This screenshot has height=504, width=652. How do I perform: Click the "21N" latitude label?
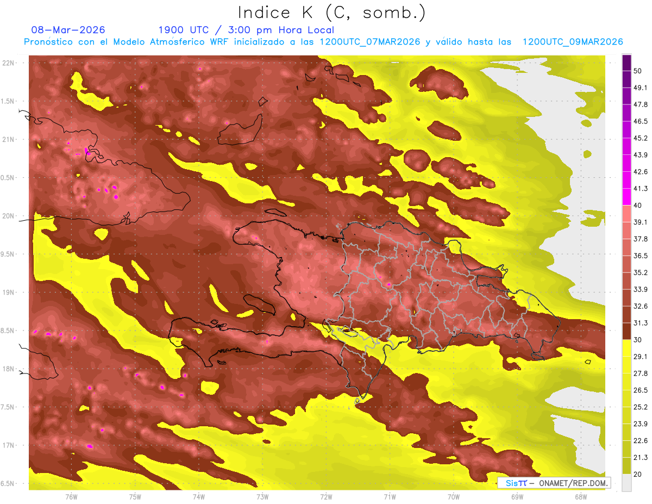coord(9,139)
